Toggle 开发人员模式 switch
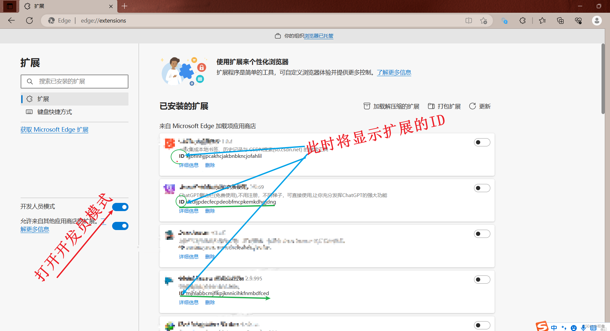610x331 pixels. point(120,207)
